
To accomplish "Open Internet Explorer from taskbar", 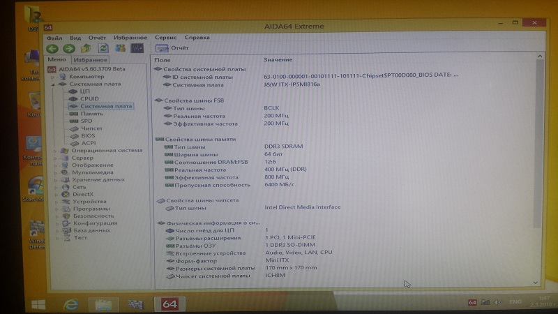I will [71, 304].
